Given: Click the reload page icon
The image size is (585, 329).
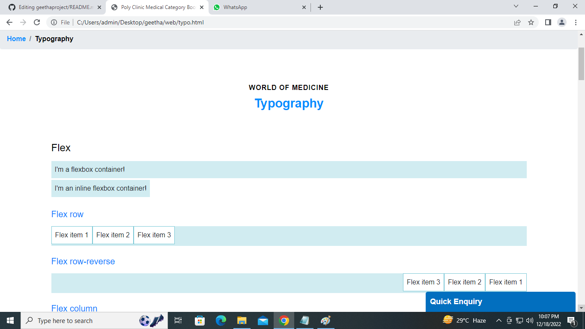Looking at the screenshot, I should 37,22.
